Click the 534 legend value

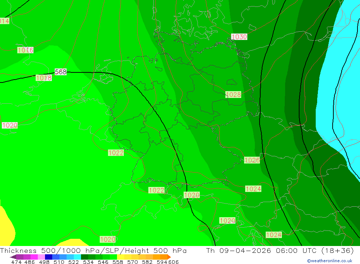[x=88, y=262]
